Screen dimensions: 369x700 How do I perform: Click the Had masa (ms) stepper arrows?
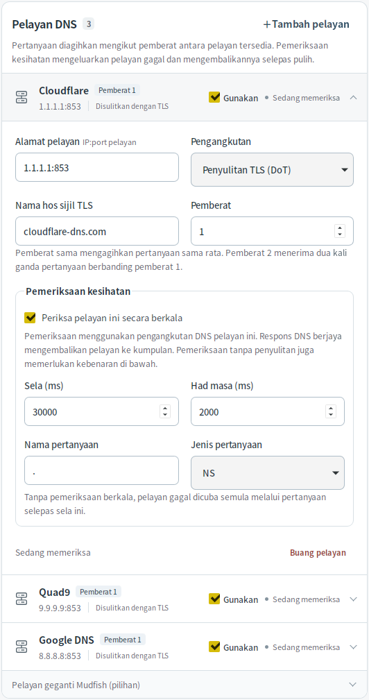coord(331,411)
